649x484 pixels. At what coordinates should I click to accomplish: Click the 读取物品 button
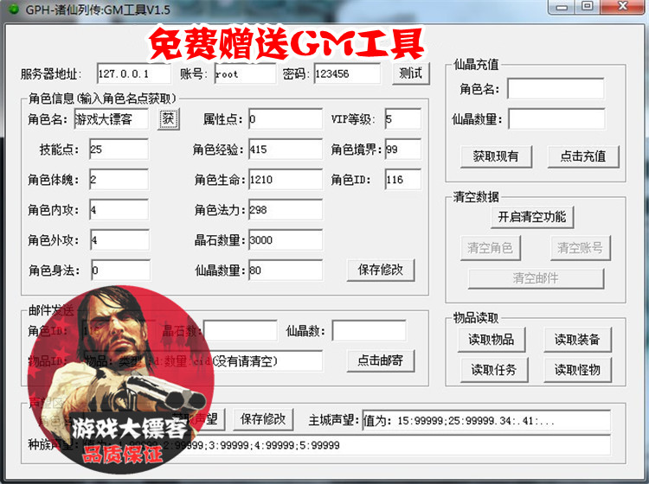[x=492, y=340]
